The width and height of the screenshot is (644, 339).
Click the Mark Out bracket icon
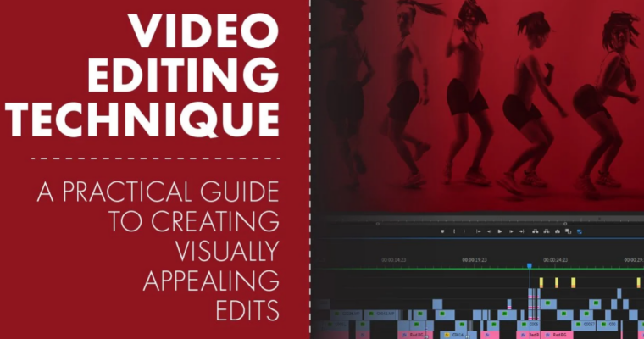464,231
